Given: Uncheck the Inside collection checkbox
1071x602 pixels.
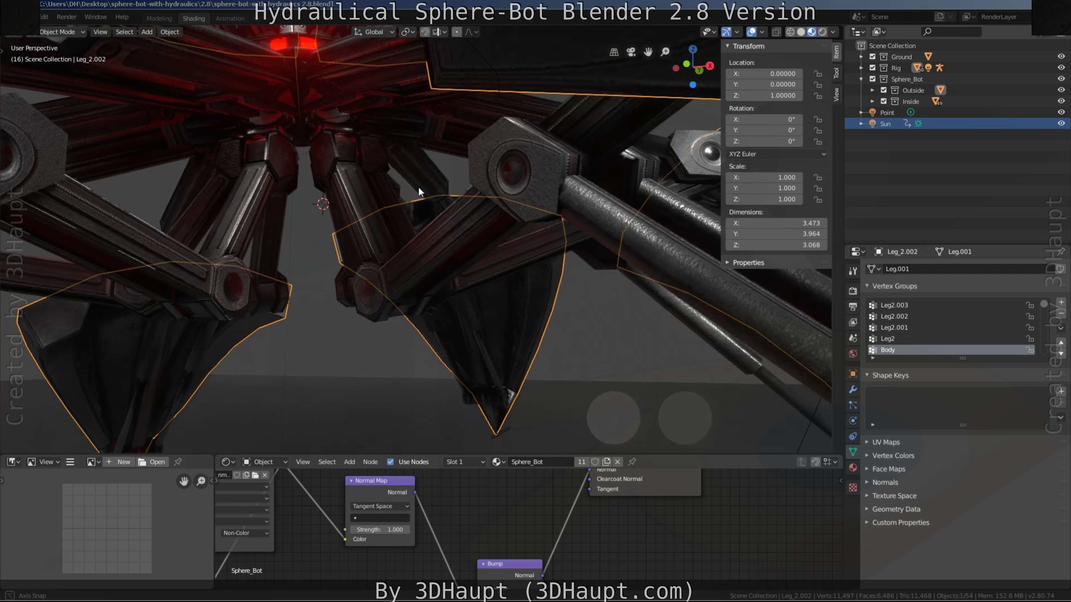Looking at the screenshot, I should (x=884, y=101).
